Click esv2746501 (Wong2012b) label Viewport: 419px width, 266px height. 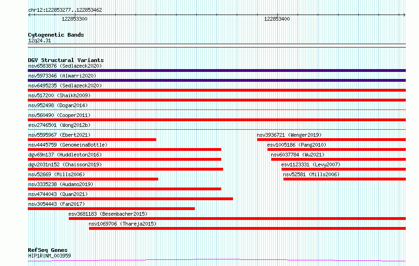click(x=59, y=125)
